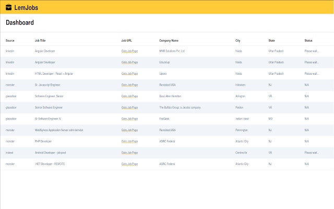The image size is (334, 209).
Task: Click the LemJobs brand name in header
Action: pyautogui.click(x=26, y=8)
